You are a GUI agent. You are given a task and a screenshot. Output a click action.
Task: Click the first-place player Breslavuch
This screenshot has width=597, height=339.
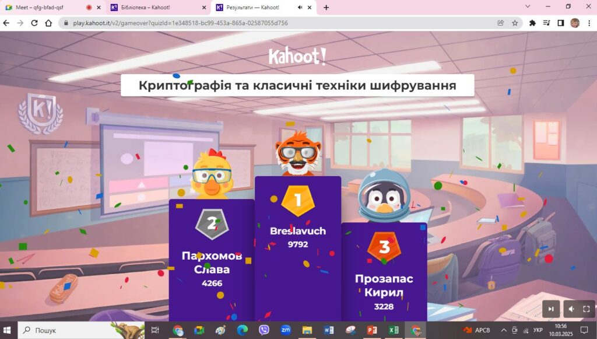tap(298, 231)
